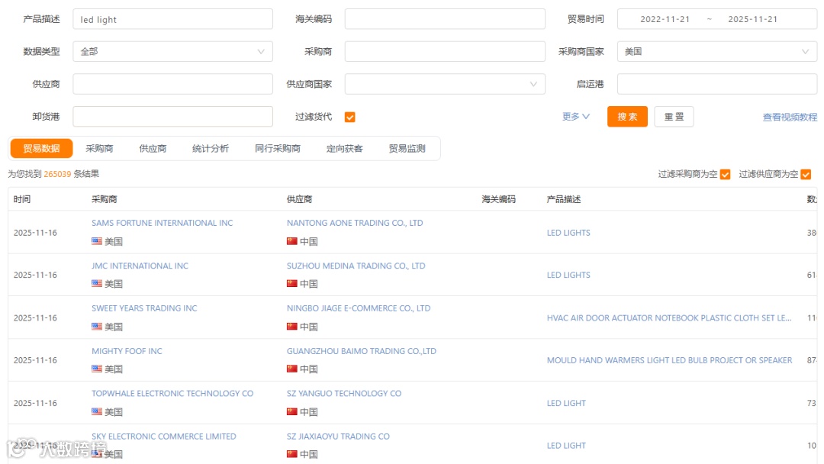Open buyer SAMS FORTUNE INTERNATIONAL INC
The height and width of the screenshot is (464, 824).
162,223
